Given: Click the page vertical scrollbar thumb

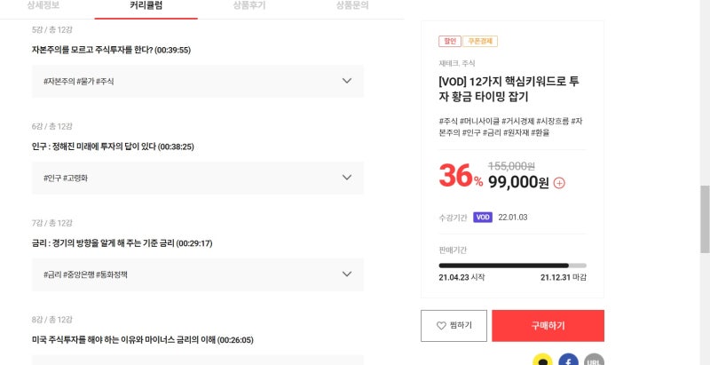Looking at the screenshot, I should coord(705,218).
